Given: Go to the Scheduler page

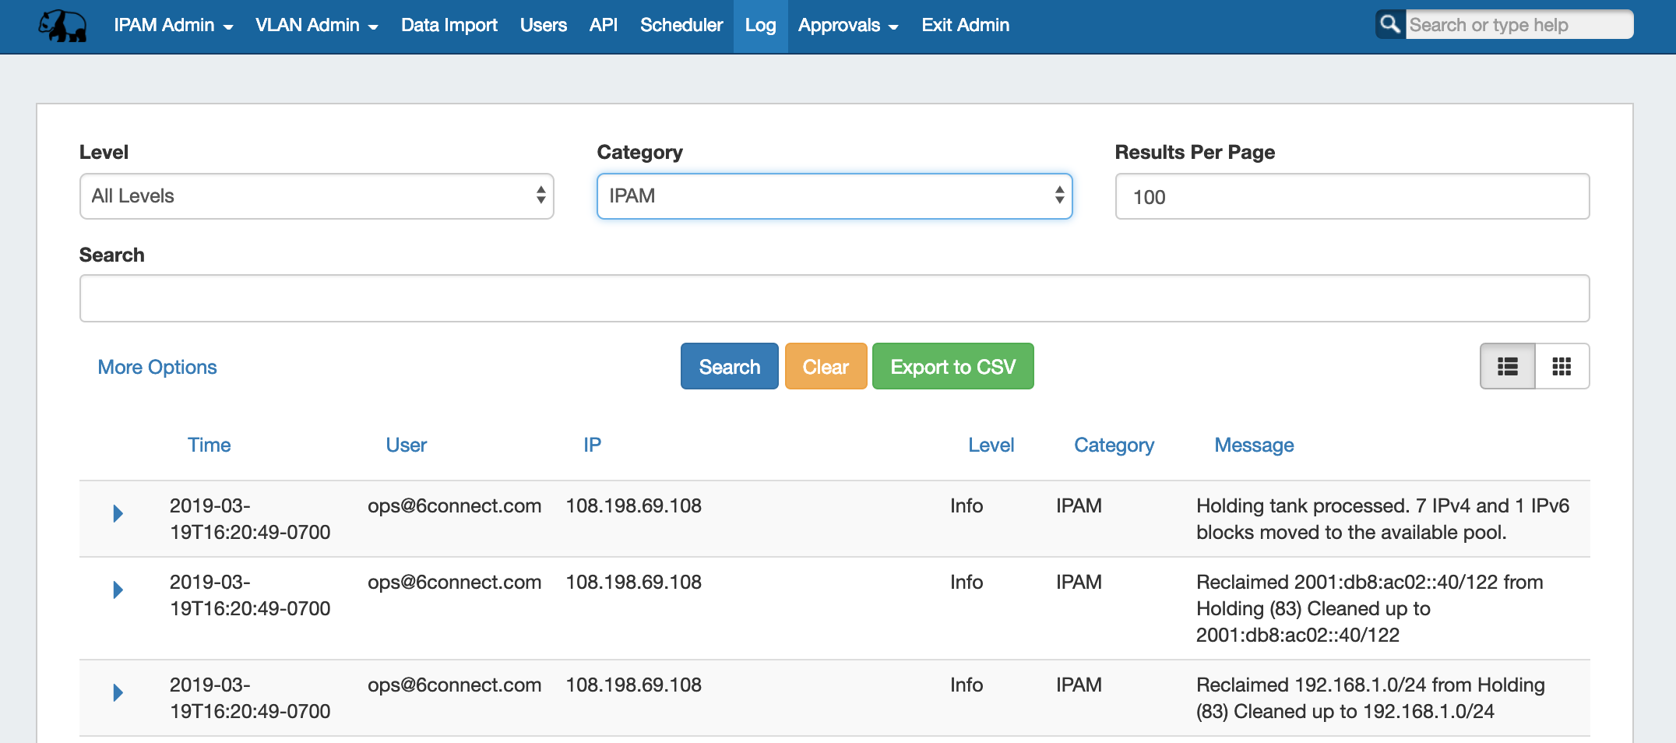Looking at the screenshot, I should tap(681, 26).
